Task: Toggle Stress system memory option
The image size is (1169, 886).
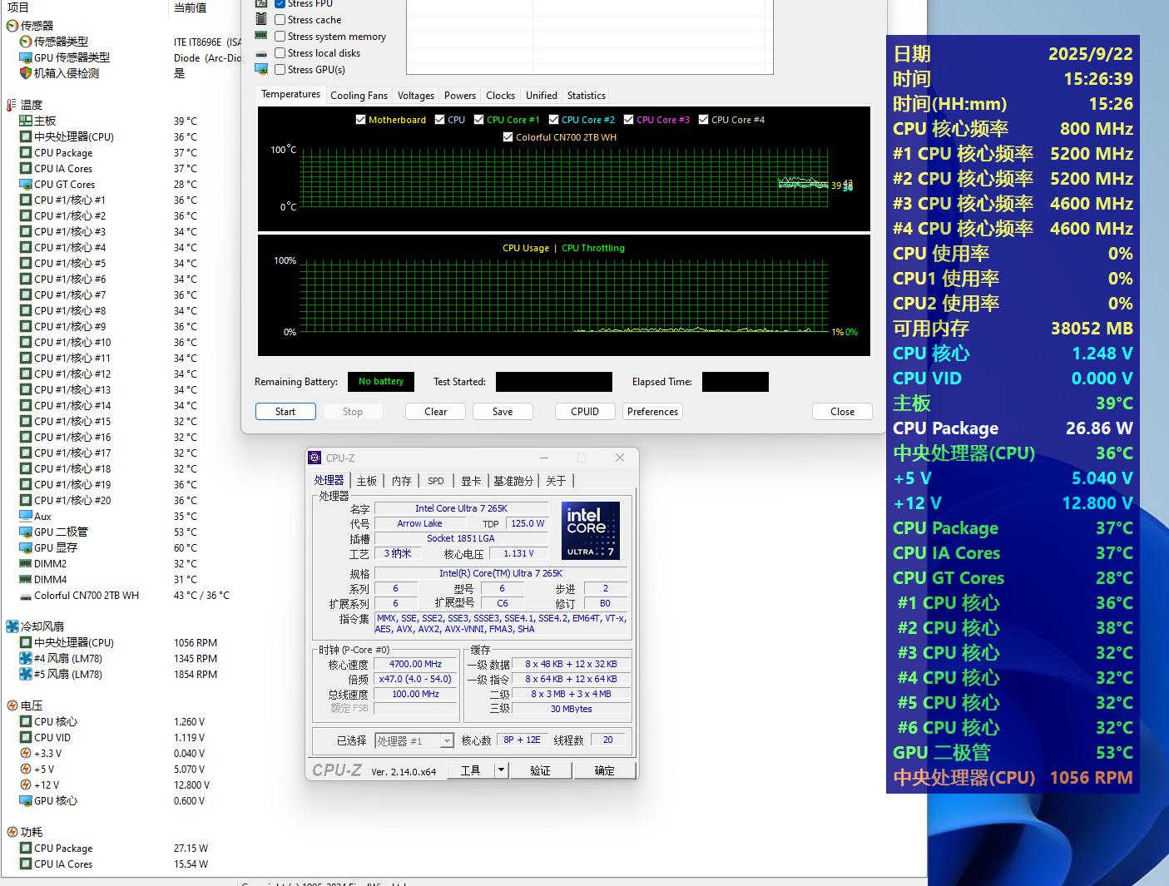Action: coord(280,37)
